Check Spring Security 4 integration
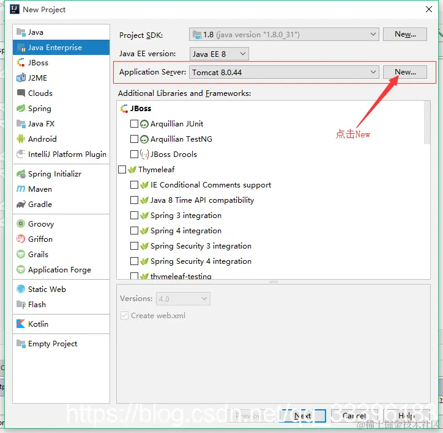443x433 pixels. pos(134,261)
